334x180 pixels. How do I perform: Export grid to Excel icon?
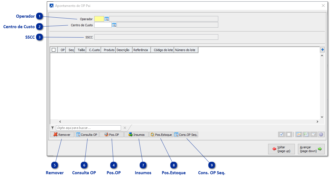tap(306, 135)
